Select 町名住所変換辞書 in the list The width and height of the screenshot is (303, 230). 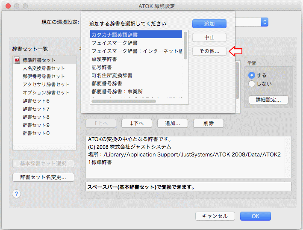click(x=136, y=75)
